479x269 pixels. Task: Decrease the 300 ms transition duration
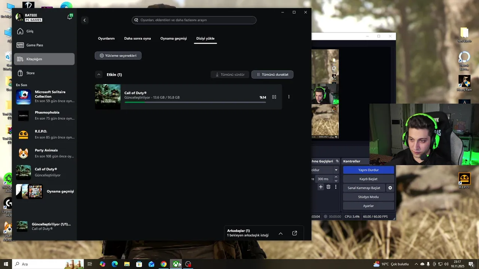point(336,181)
